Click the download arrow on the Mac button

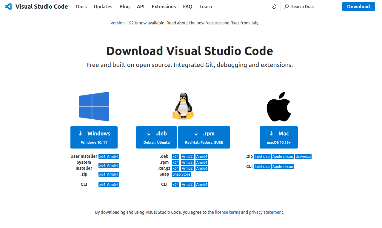click(271, 134)
